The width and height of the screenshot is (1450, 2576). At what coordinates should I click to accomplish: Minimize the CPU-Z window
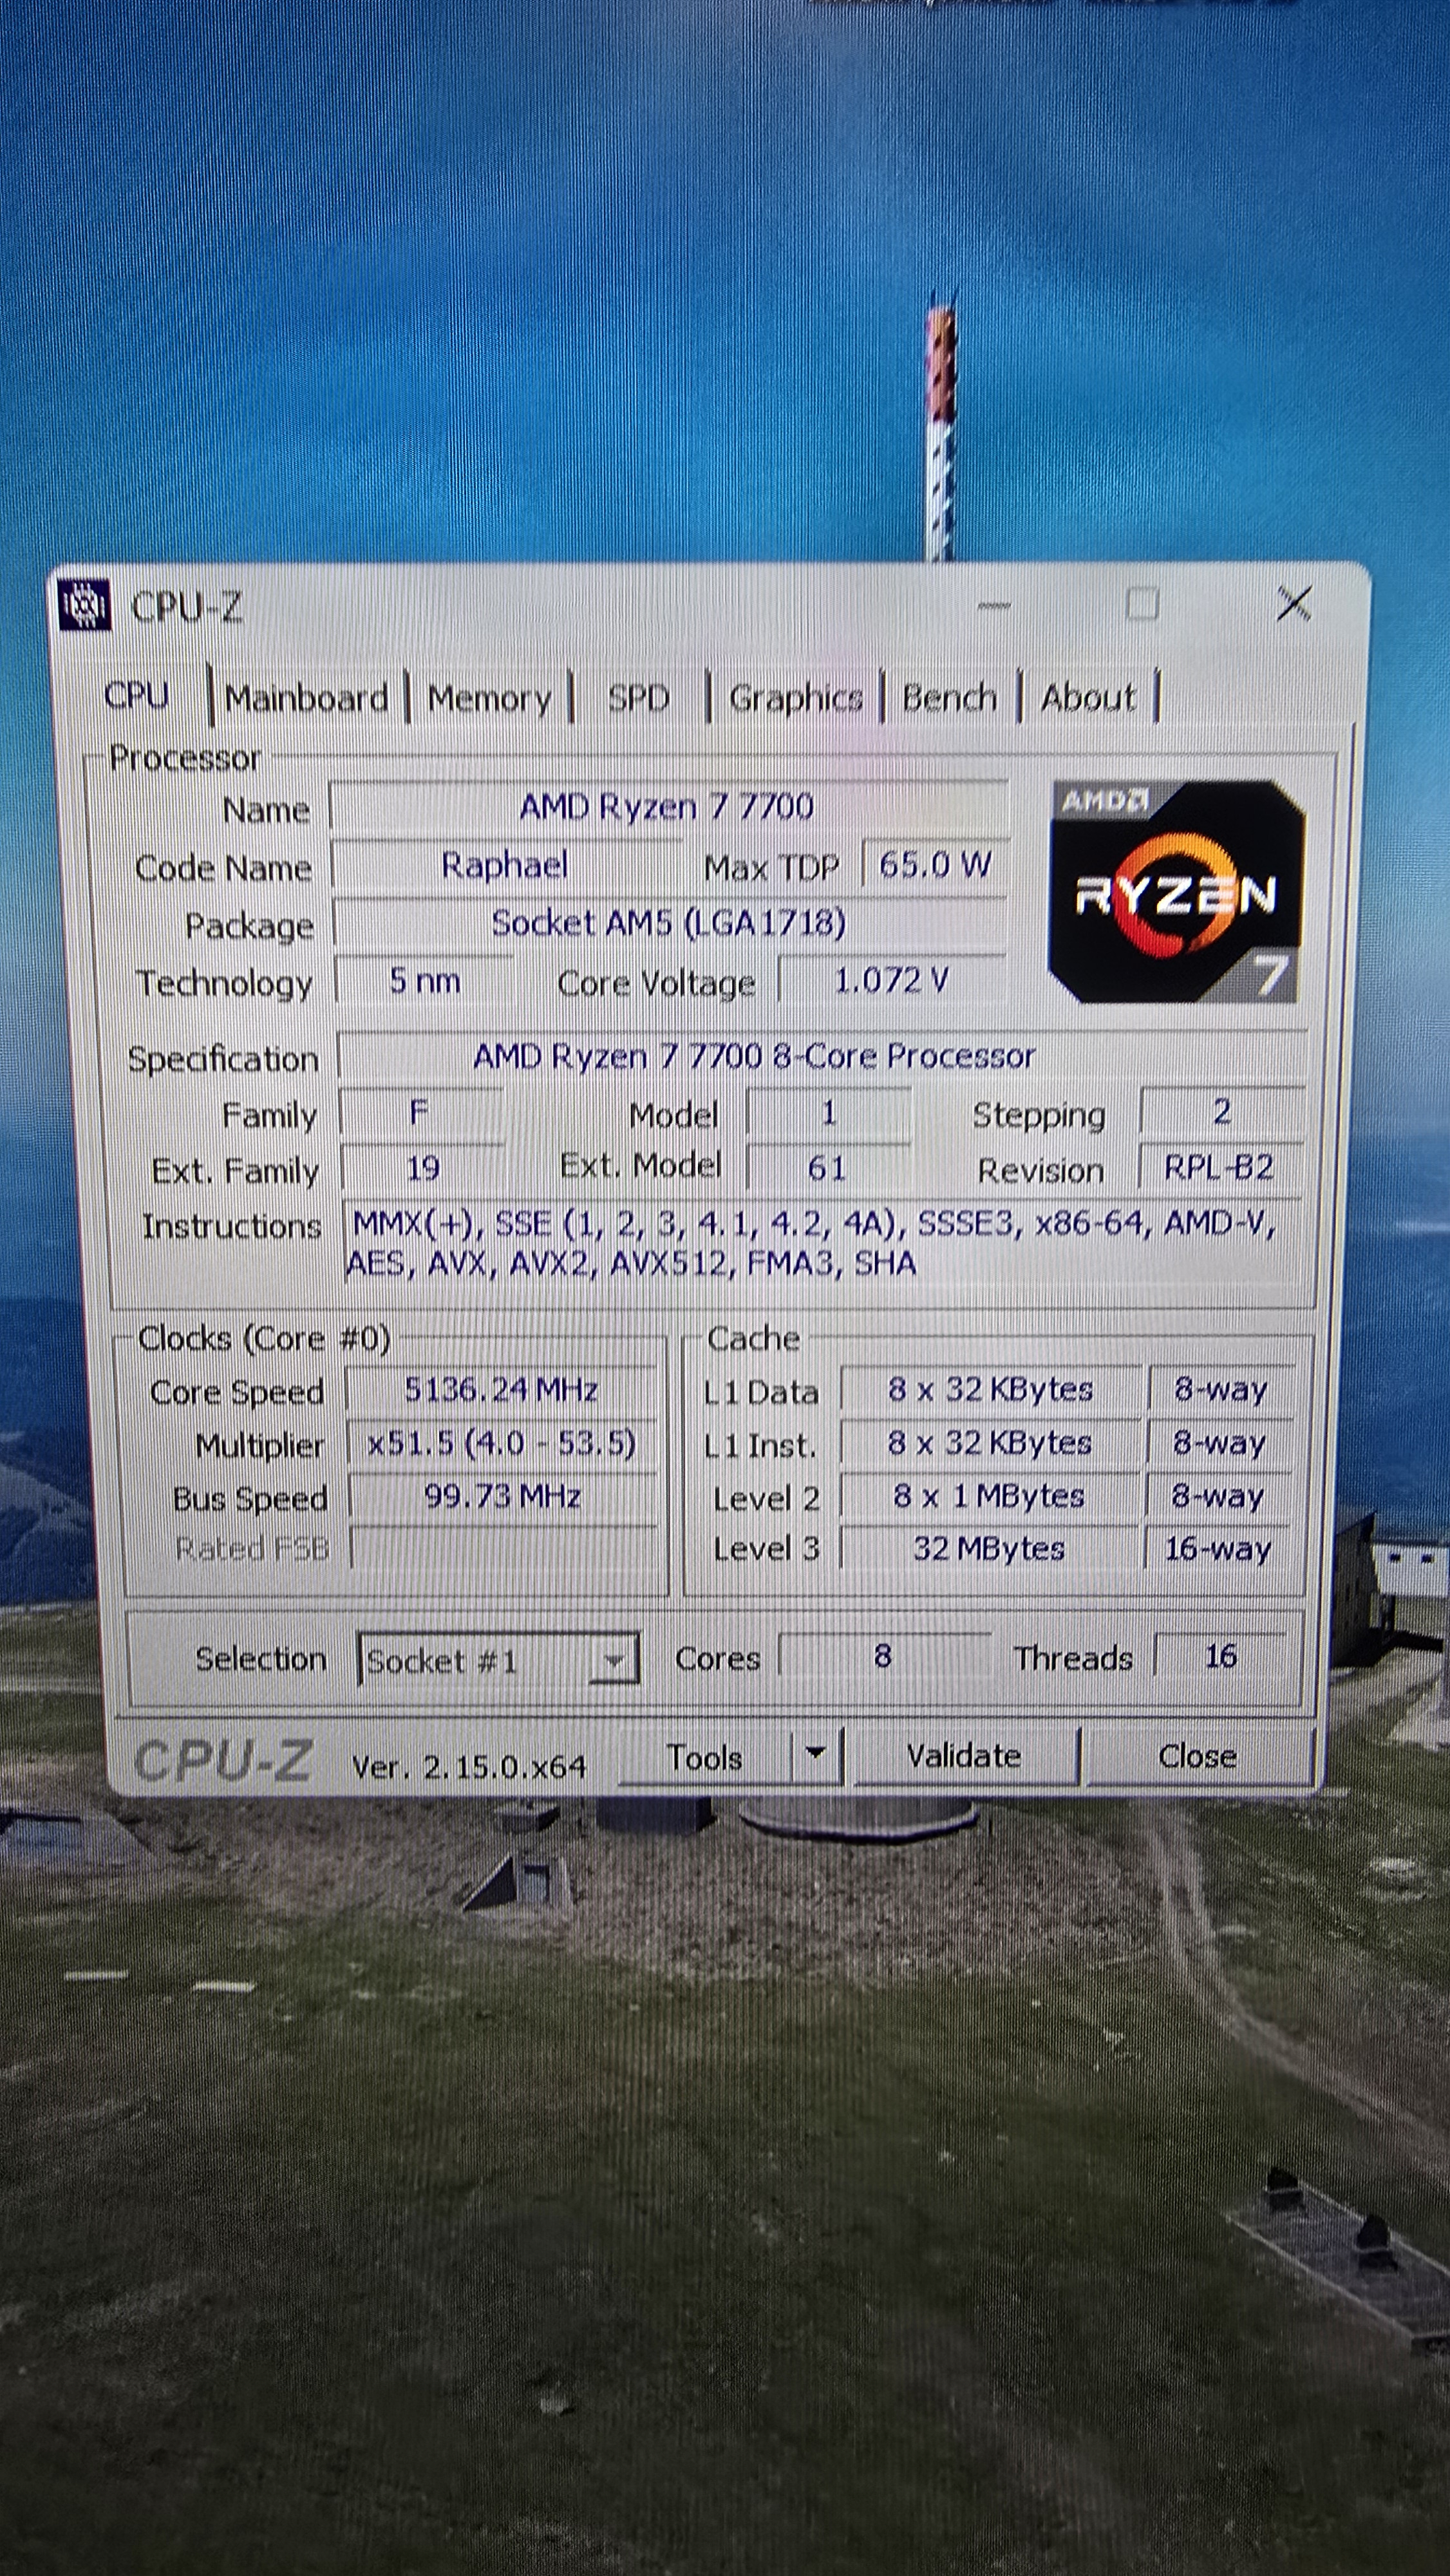[x=993, y=605]
